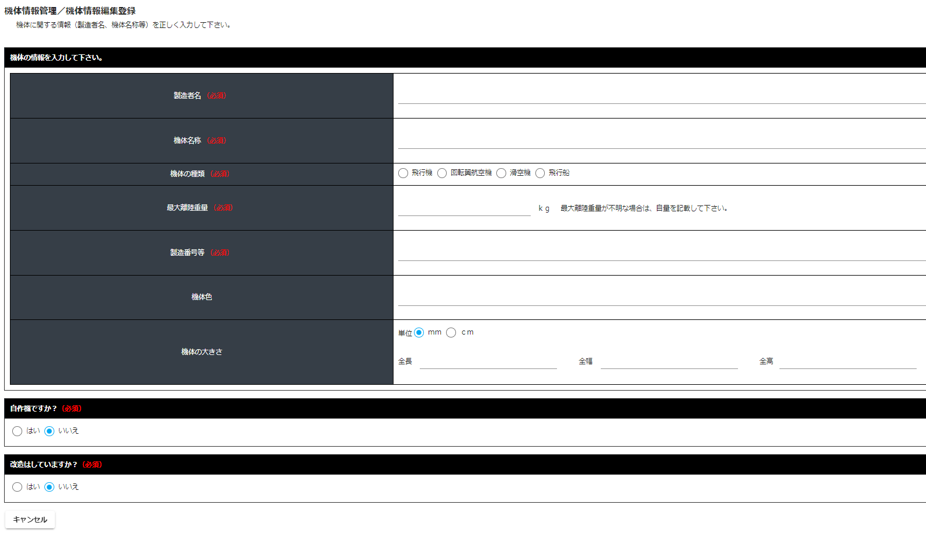Click the 機体色 input field
This screenshot has height=536, width=926.
pyautogui.click(x=661, y=297)
